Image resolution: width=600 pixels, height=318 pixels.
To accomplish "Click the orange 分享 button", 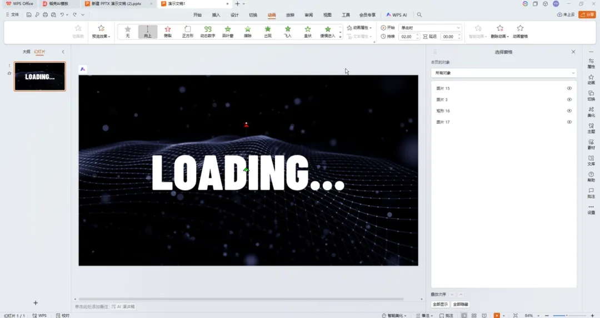I will click(587, 14).
